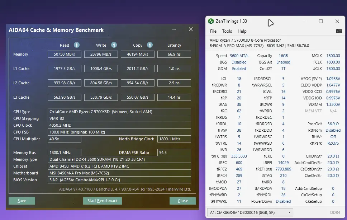Click tREFI value 14029
The image size is (347, 220).
(x=283, y=162)
